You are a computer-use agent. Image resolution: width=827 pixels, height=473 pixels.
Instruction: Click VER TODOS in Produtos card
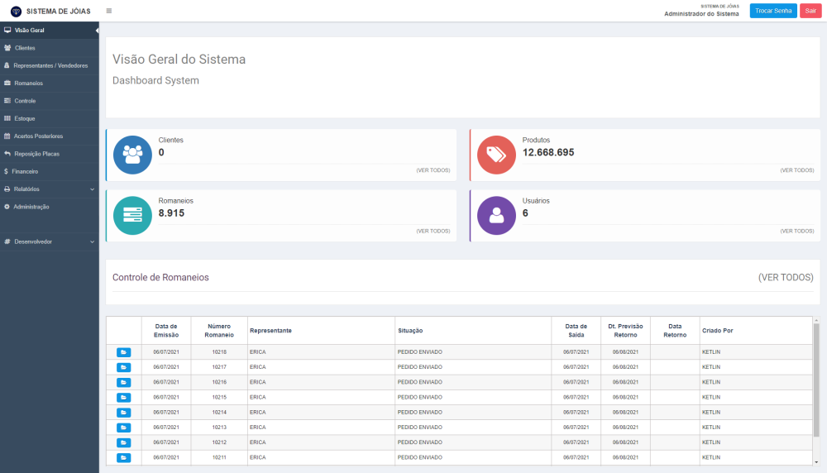(x=797, y=170)
